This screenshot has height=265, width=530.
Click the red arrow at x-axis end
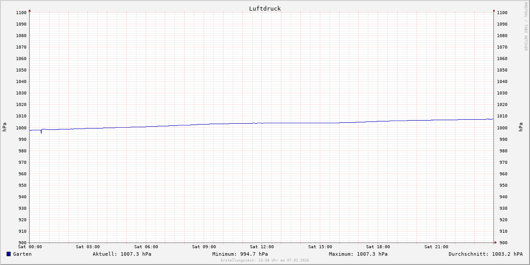pos(495,242)
